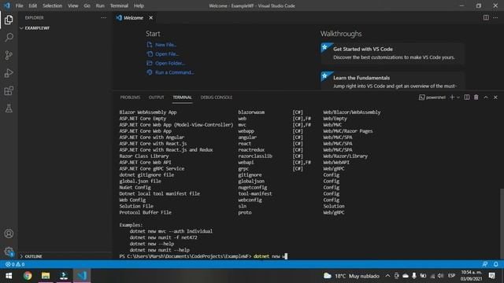Select the powershell terminal label

pyautogui.click(x=432, y=97)
